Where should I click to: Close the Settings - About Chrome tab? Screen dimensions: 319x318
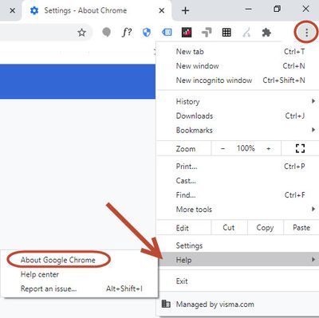point(162,10)
